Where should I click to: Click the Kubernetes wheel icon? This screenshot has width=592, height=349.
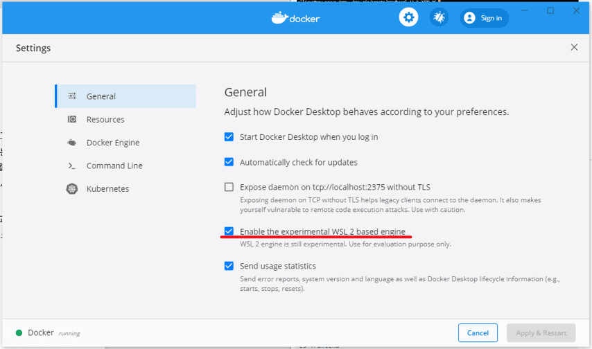pyautogui.click(x=71, y=188)
